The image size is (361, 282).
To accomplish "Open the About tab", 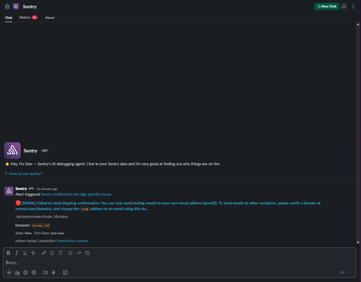I will pyautogui.click(x=50, y=18).
